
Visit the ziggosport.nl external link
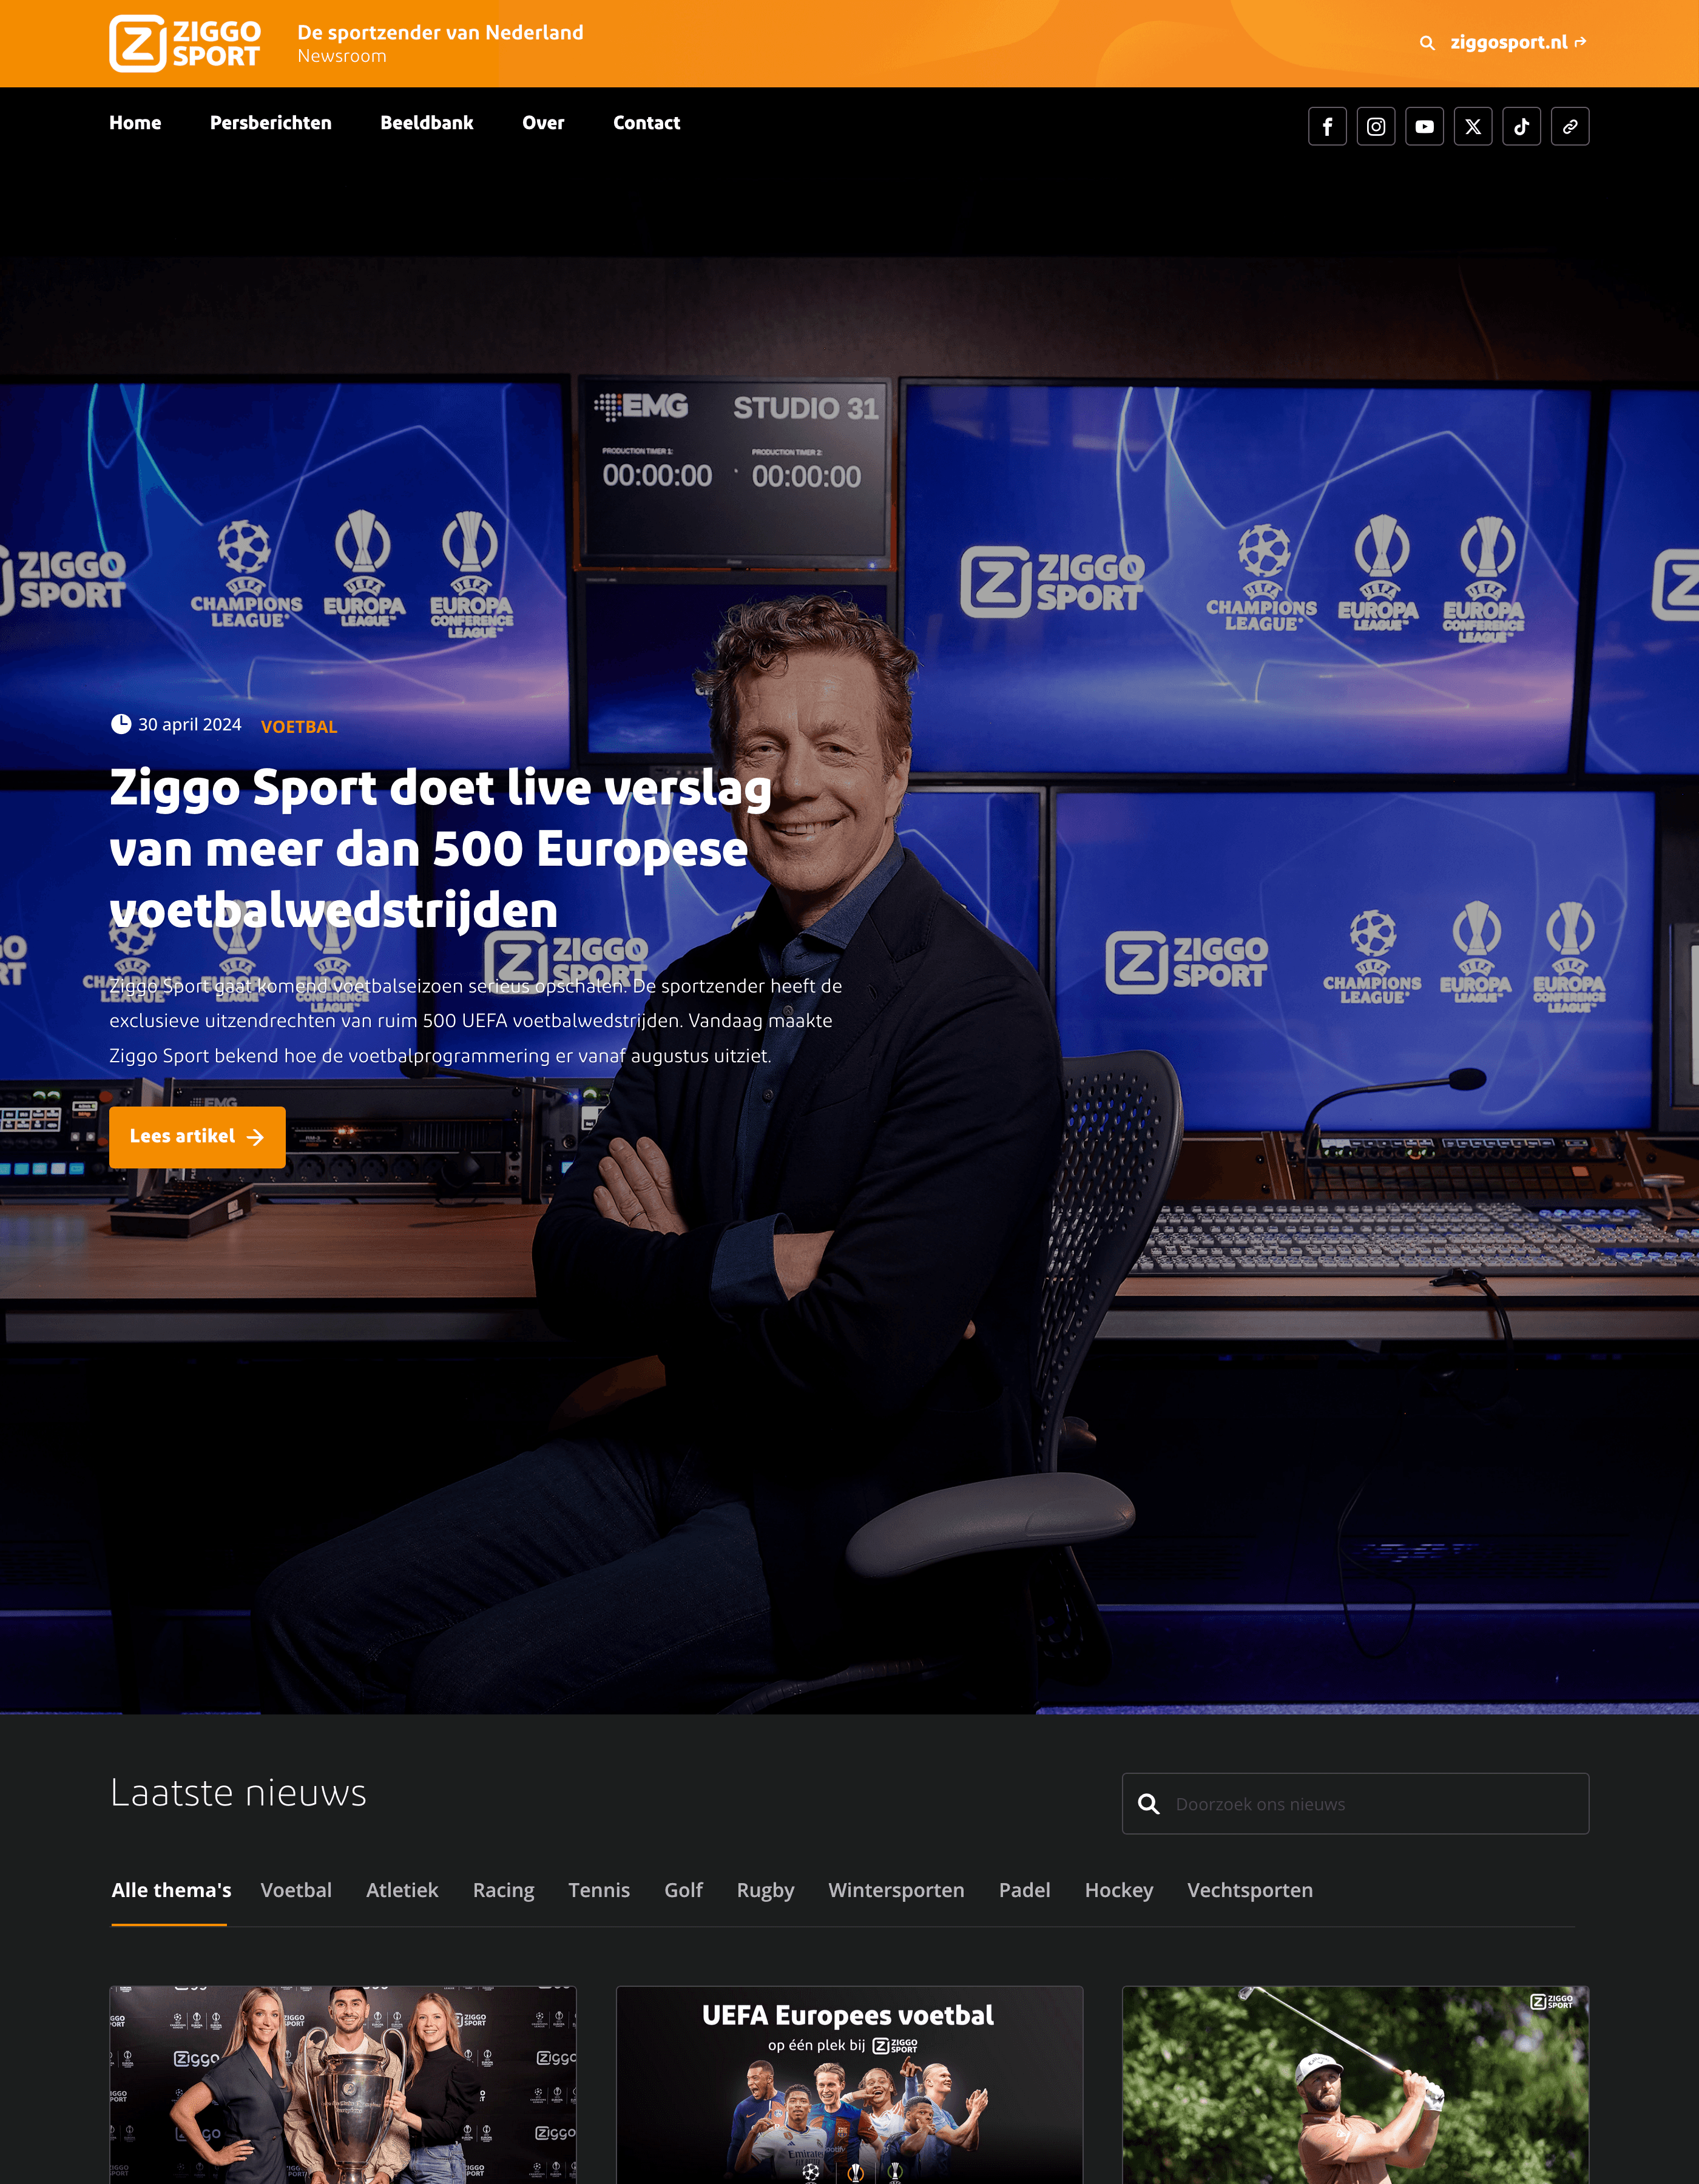(x=1517, y=42)
